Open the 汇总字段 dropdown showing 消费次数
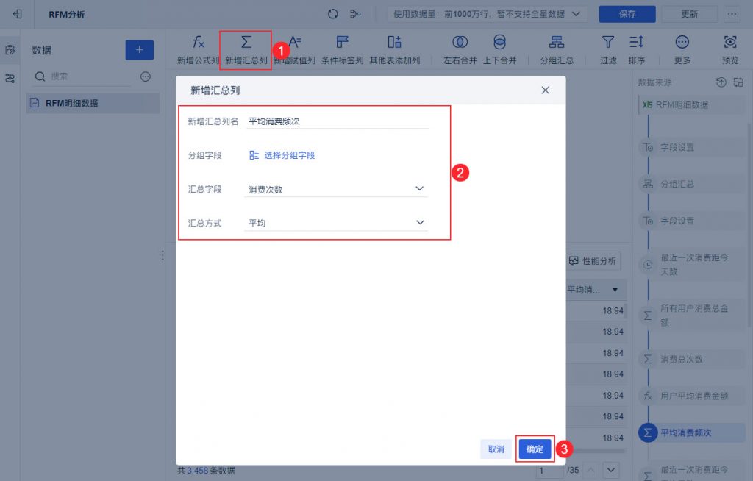The image size is (753, 481). coord(335,189)
